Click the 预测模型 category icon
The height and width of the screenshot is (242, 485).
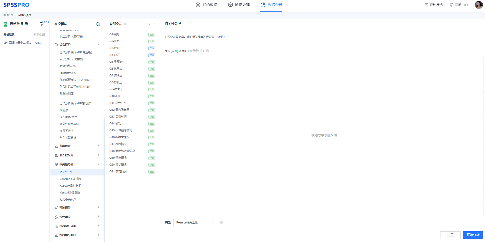(x=56, y=208)
